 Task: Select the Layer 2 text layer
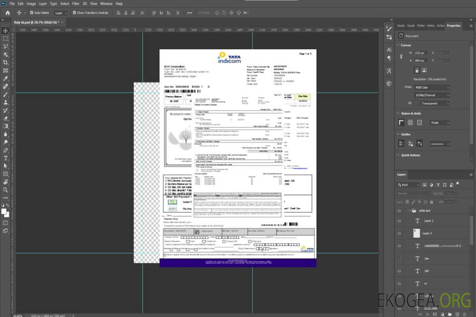[x=428, y=221]
